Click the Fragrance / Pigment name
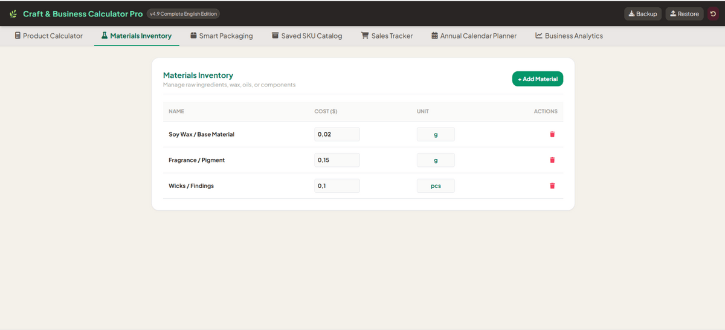Viewport: 725px width, 330px height. (x=196, y=160)
